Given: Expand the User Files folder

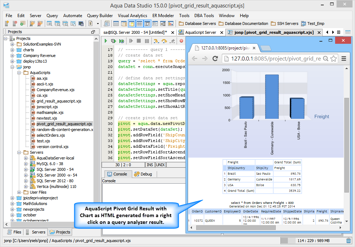Looking at the screenshot, I should click(19, 192).
